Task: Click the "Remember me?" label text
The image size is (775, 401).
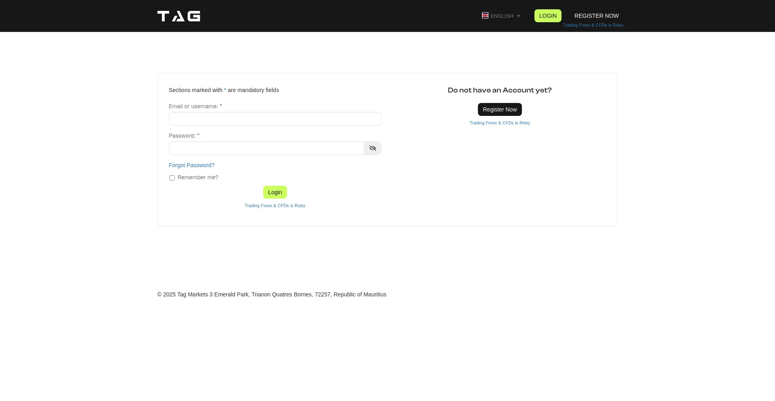Action: pyautogui.click(x=198, y=177)
